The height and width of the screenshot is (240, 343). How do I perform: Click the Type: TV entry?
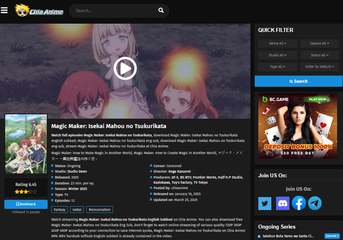click(x=61, y=195)
